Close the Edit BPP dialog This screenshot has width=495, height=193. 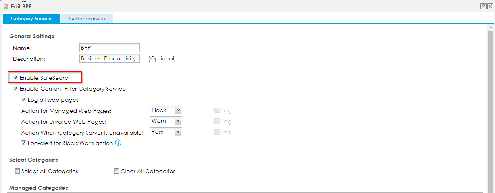[x=490, y=6]
